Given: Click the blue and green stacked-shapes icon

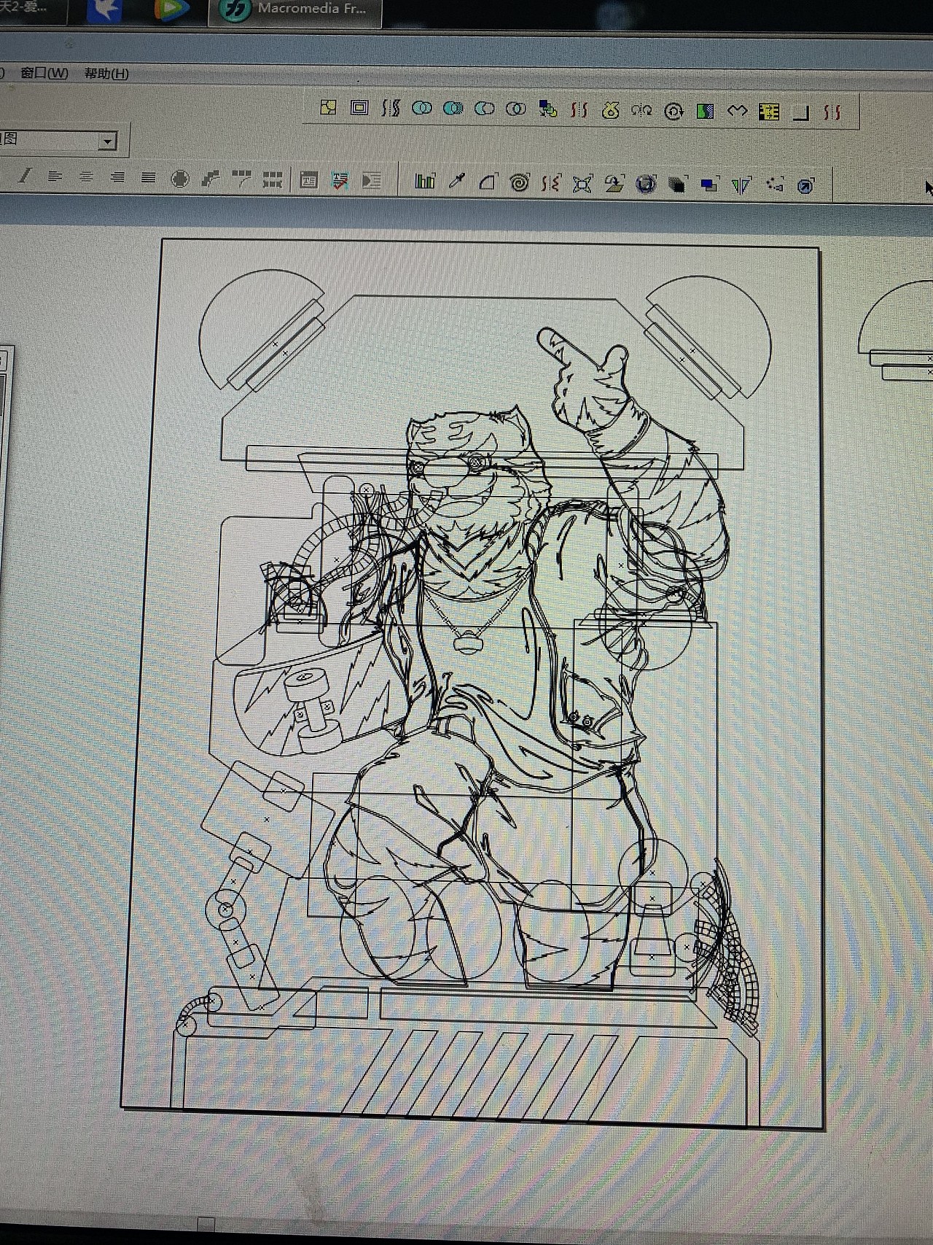Looking at the screenshot, I should click(x=547, y=109).
